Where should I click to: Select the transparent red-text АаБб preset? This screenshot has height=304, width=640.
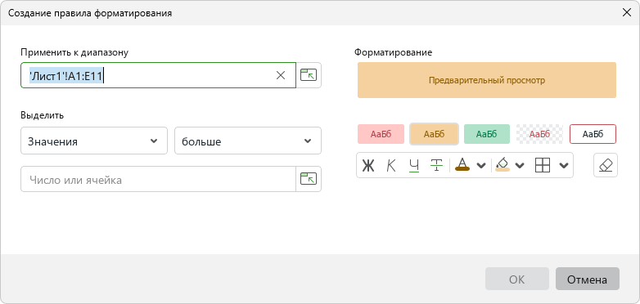coord(539,134)
